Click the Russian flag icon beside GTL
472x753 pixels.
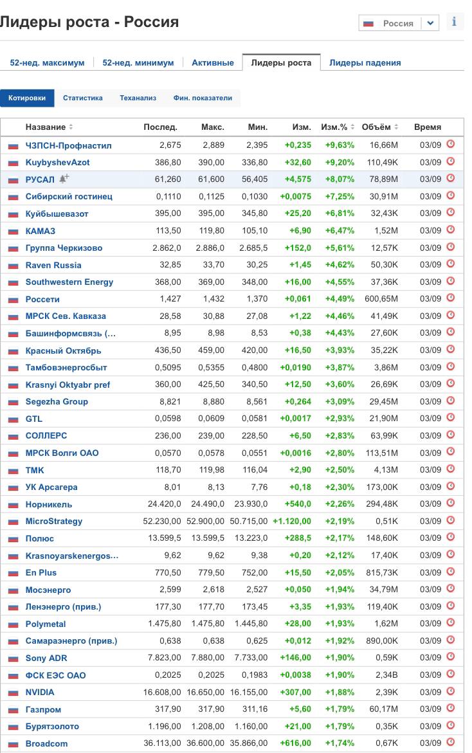[x=14, y=419]
